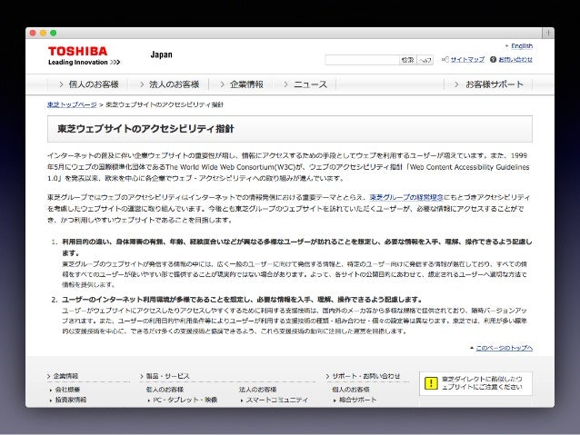
Task: Click the footer サポート・お問い合わせ heading
Action: [x=365, y=376]
